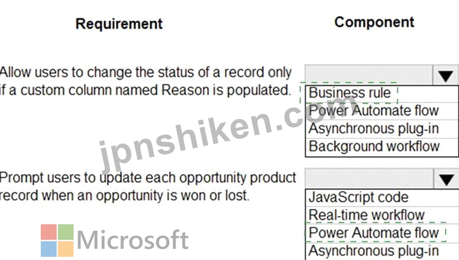The image size is (459, 260).
Task: Click the empty combo box above JavaScript code
Action: click(x=369, y=178)
